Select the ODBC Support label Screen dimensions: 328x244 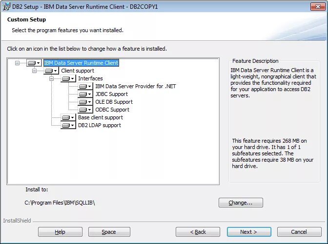[x=112, y=110]
